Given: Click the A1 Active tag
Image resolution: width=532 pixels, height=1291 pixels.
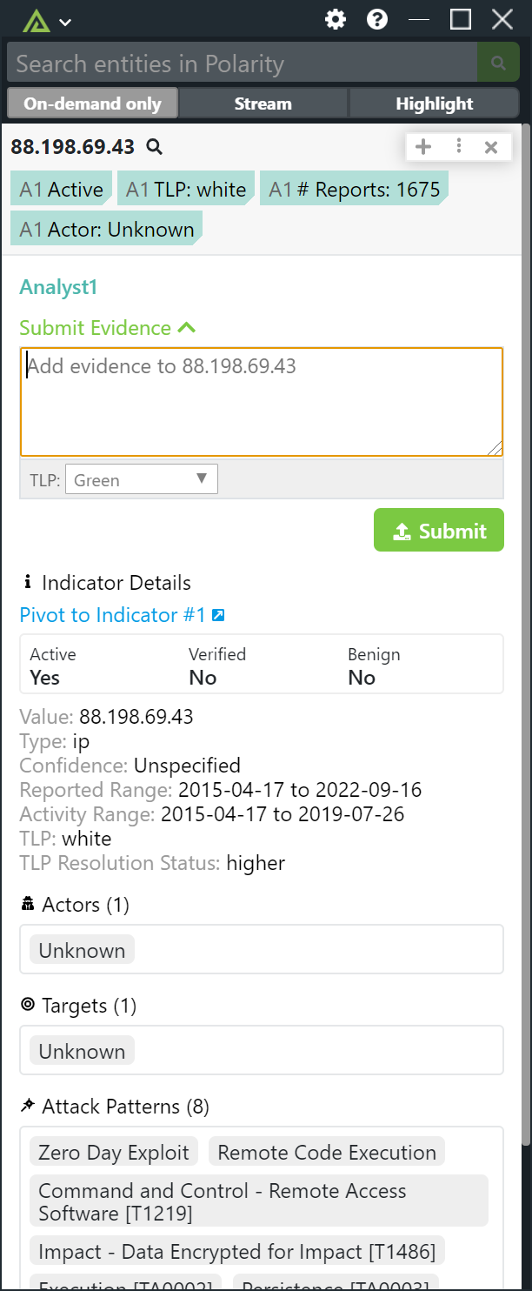Looking at the screenshot, I should point(62,189).
